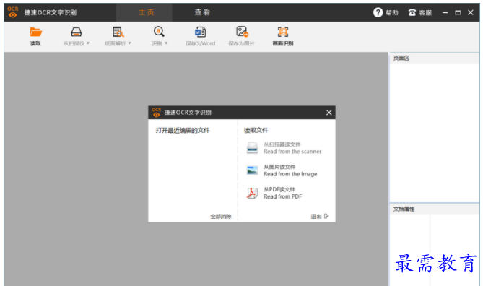Click the PDF icon in the dialog
The image size is (483, 286).
coord(252,193)
